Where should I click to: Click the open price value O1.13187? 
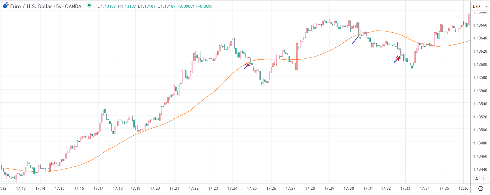(107, 6)
